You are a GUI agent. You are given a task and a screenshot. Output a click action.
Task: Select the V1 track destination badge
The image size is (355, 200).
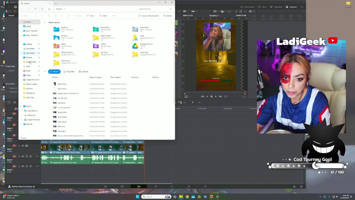pyautogui.click(x=14, y=146)
